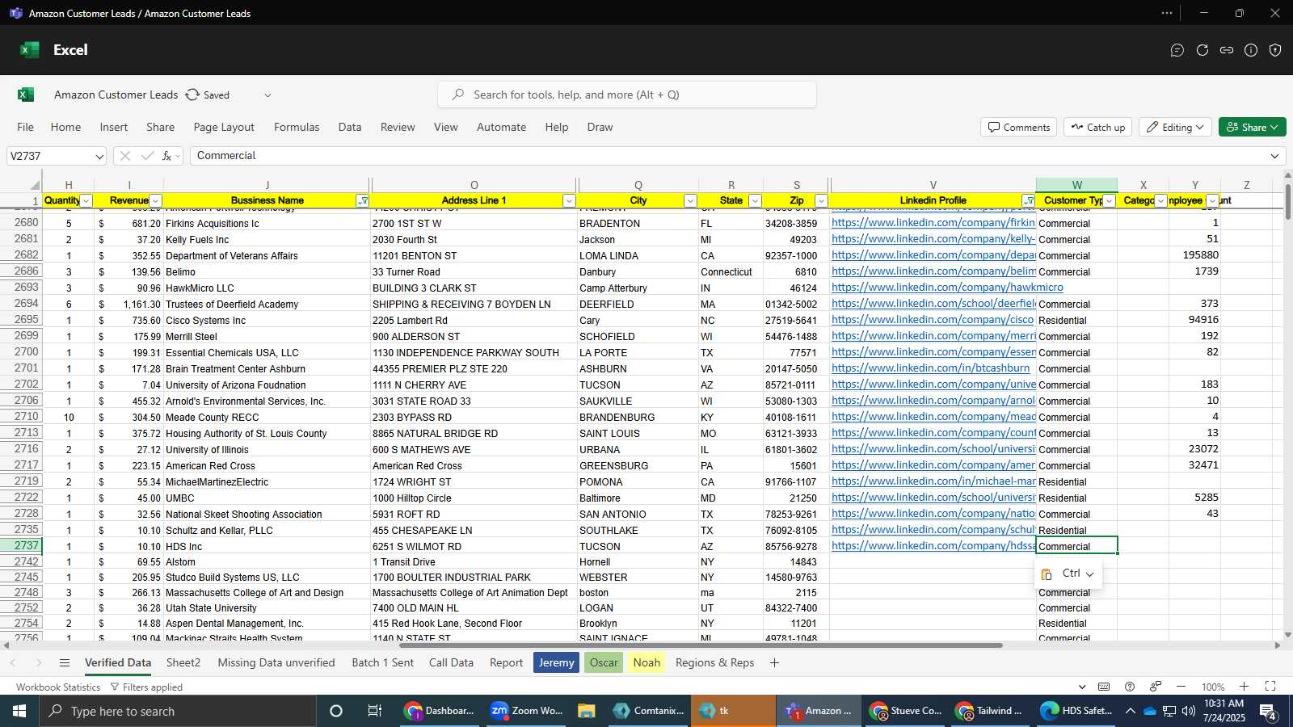Open the Formulas ribbon tab
Image resolution: width=1293 pixels, height=727 pixels.
point(297,127)
